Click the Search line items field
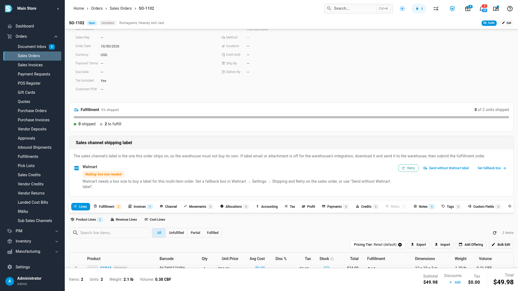Viewport: 518px width, 291px height. [x=110, y=233]
